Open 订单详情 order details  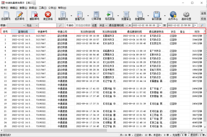pos(96,16)
